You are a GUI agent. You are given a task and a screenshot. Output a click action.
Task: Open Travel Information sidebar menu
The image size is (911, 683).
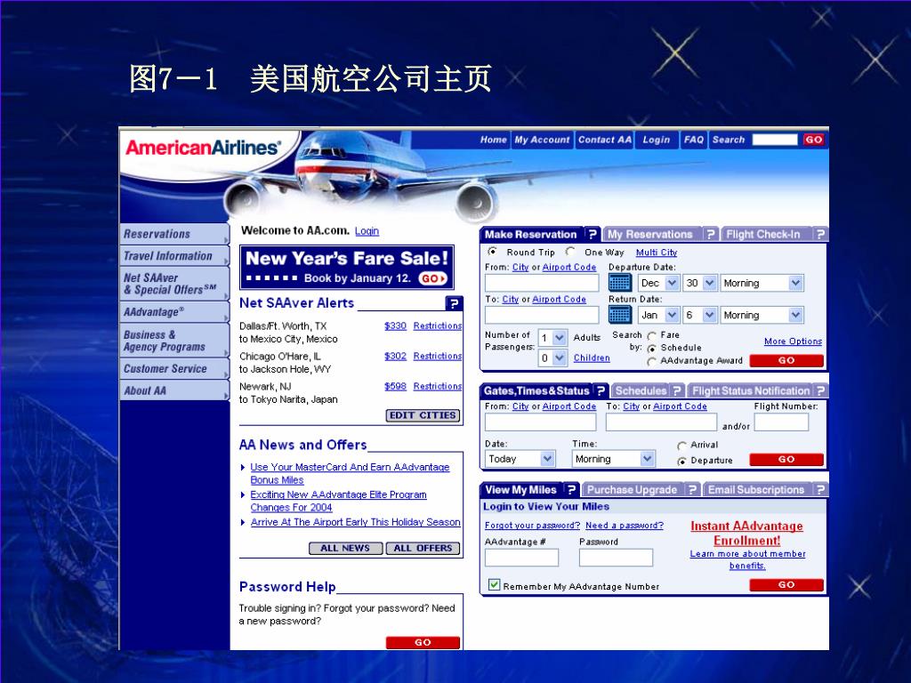[174, 255]
